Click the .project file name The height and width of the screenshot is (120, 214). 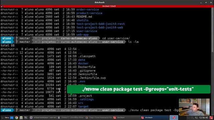click(85, 96)
